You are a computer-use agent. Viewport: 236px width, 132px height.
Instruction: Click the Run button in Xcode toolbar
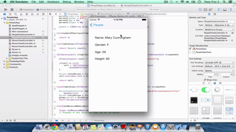6,10
